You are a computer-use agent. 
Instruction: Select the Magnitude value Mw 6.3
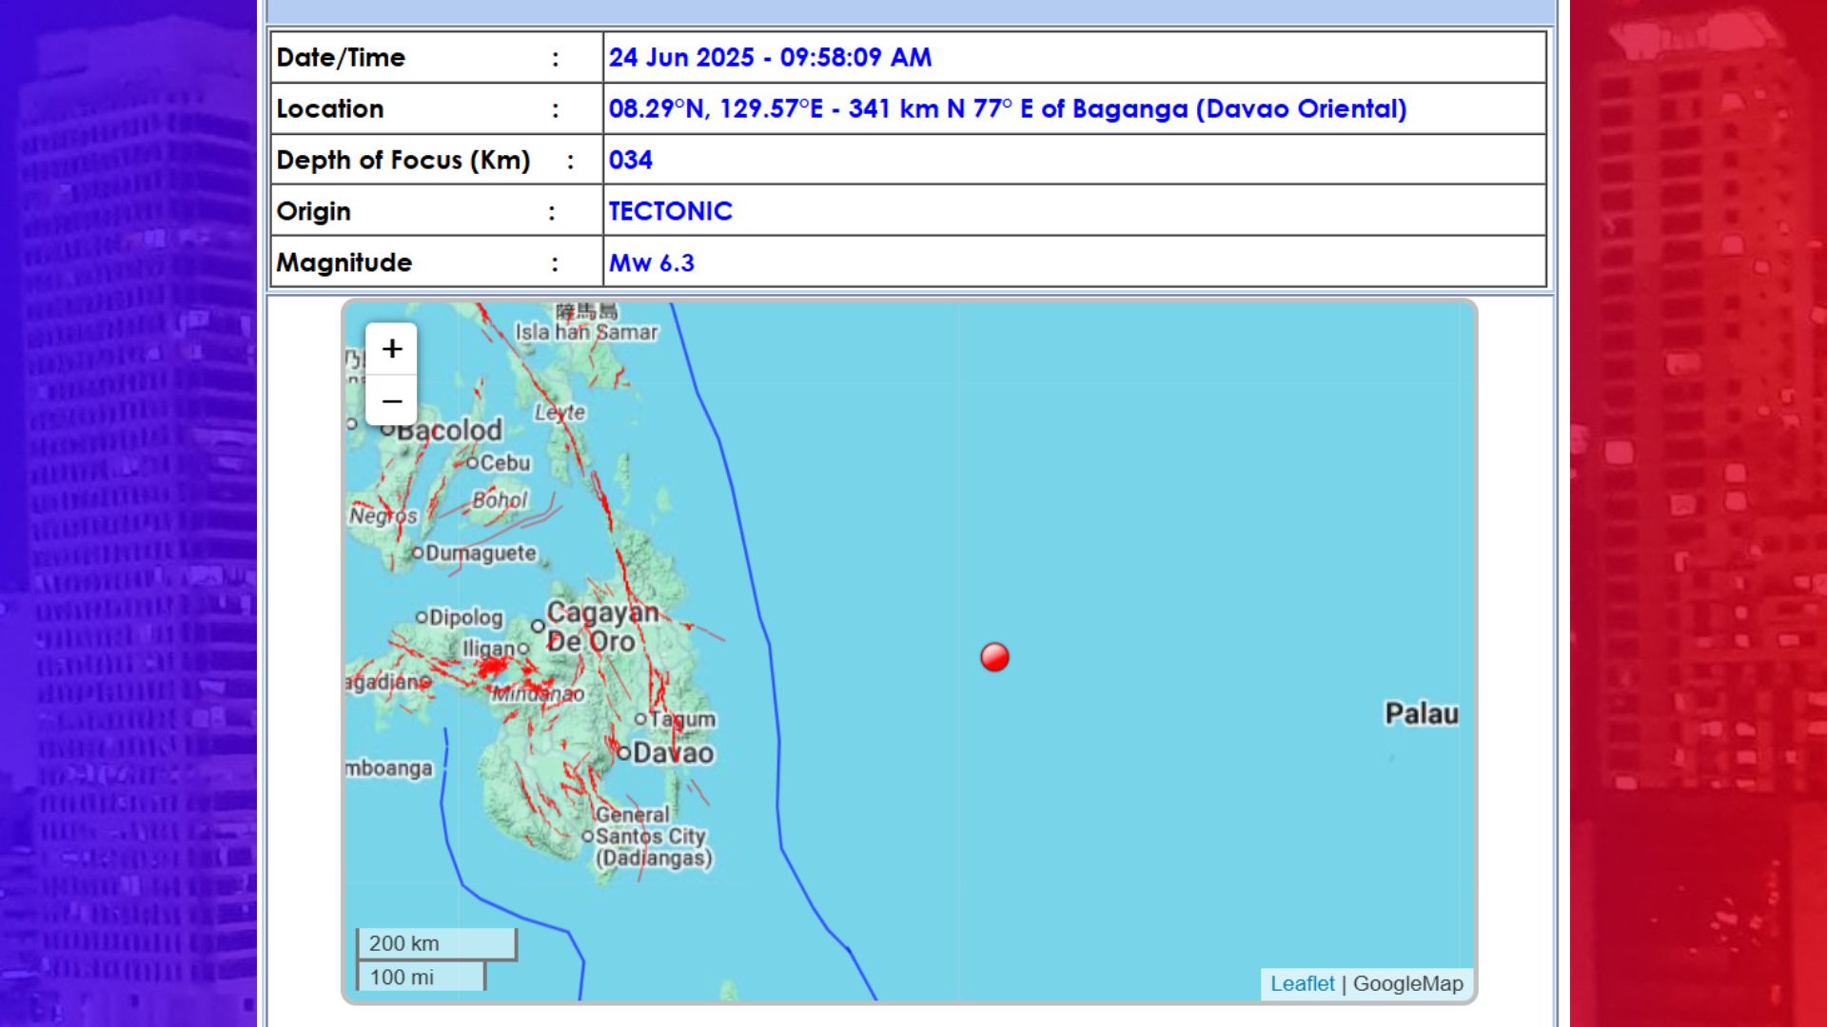click(x=652, y=262)
